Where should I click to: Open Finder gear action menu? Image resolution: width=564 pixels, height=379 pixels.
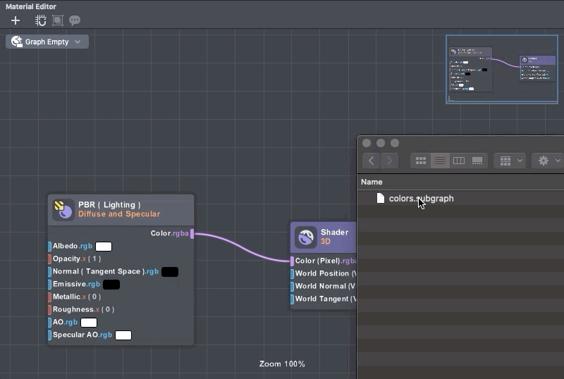point(548,161)
